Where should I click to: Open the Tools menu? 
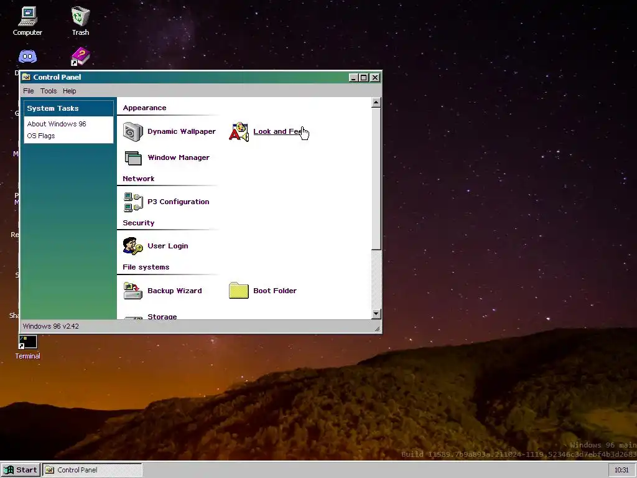point(49,91)
